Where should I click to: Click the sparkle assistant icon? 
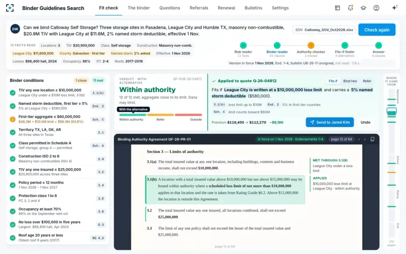394,8
